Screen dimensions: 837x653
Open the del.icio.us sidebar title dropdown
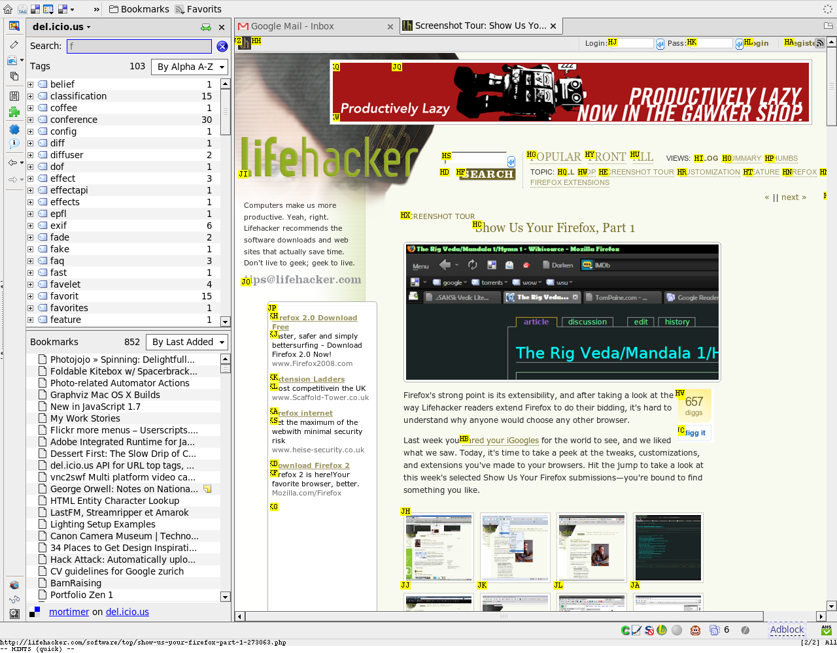coord(62,27)
